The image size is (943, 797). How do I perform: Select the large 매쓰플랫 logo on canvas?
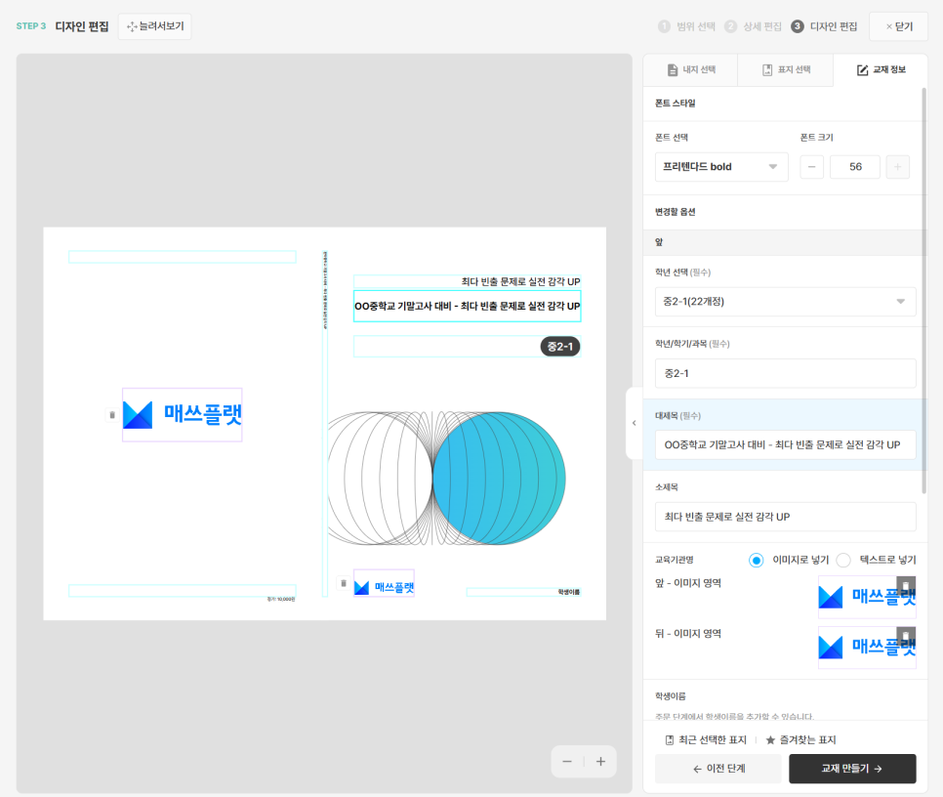pyautogui.click(x=183, y=415)
